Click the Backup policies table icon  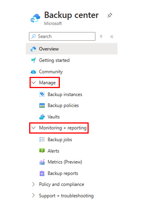42,106
